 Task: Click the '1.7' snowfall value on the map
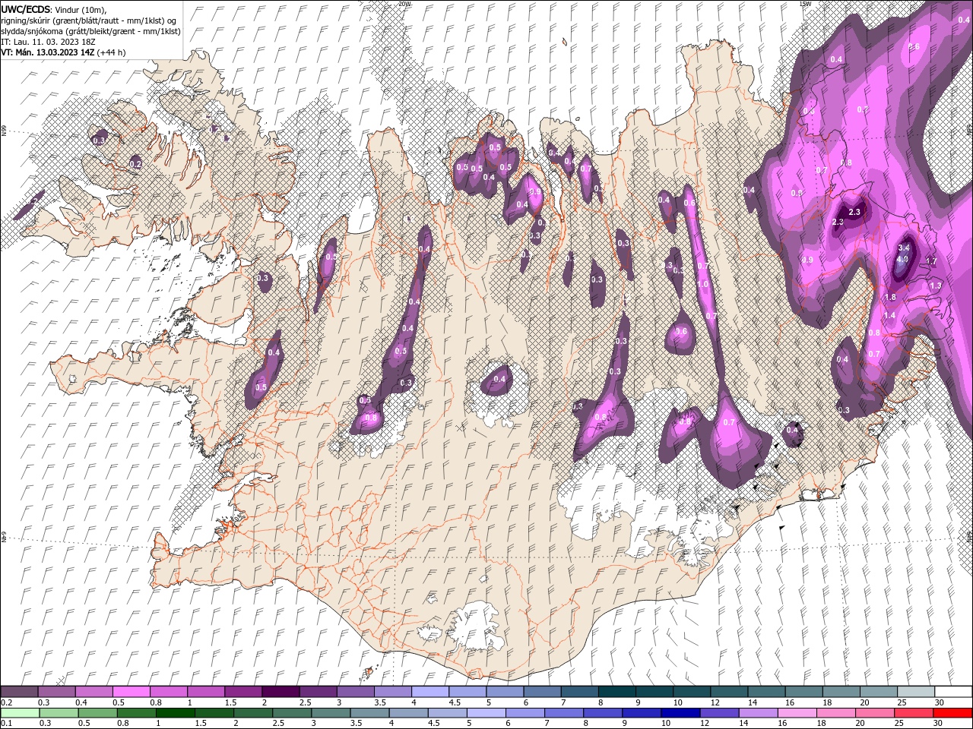point(931,260)
